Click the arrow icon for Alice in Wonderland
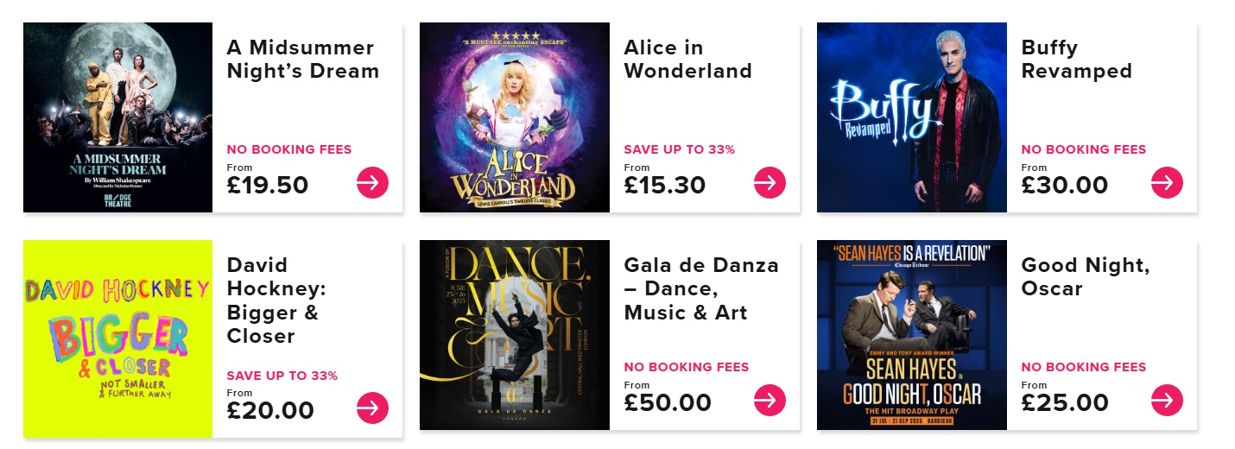1235x449 pixels. [769, 182]
